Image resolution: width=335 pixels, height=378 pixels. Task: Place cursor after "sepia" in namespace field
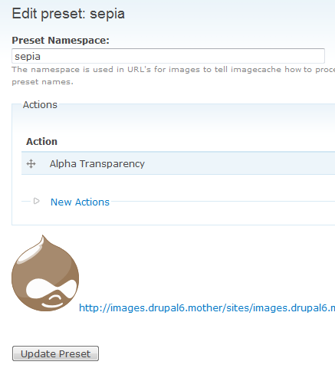point(41,56)
